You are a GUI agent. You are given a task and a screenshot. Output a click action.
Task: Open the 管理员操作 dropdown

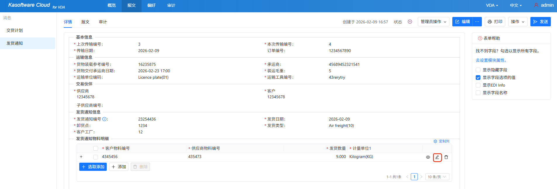433,22
